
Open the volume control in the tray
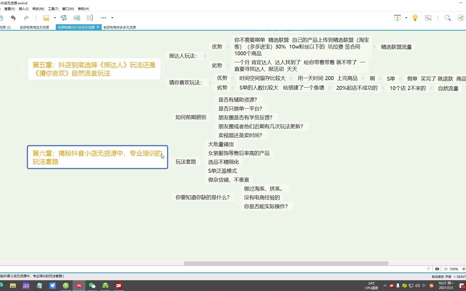[417, 286]
